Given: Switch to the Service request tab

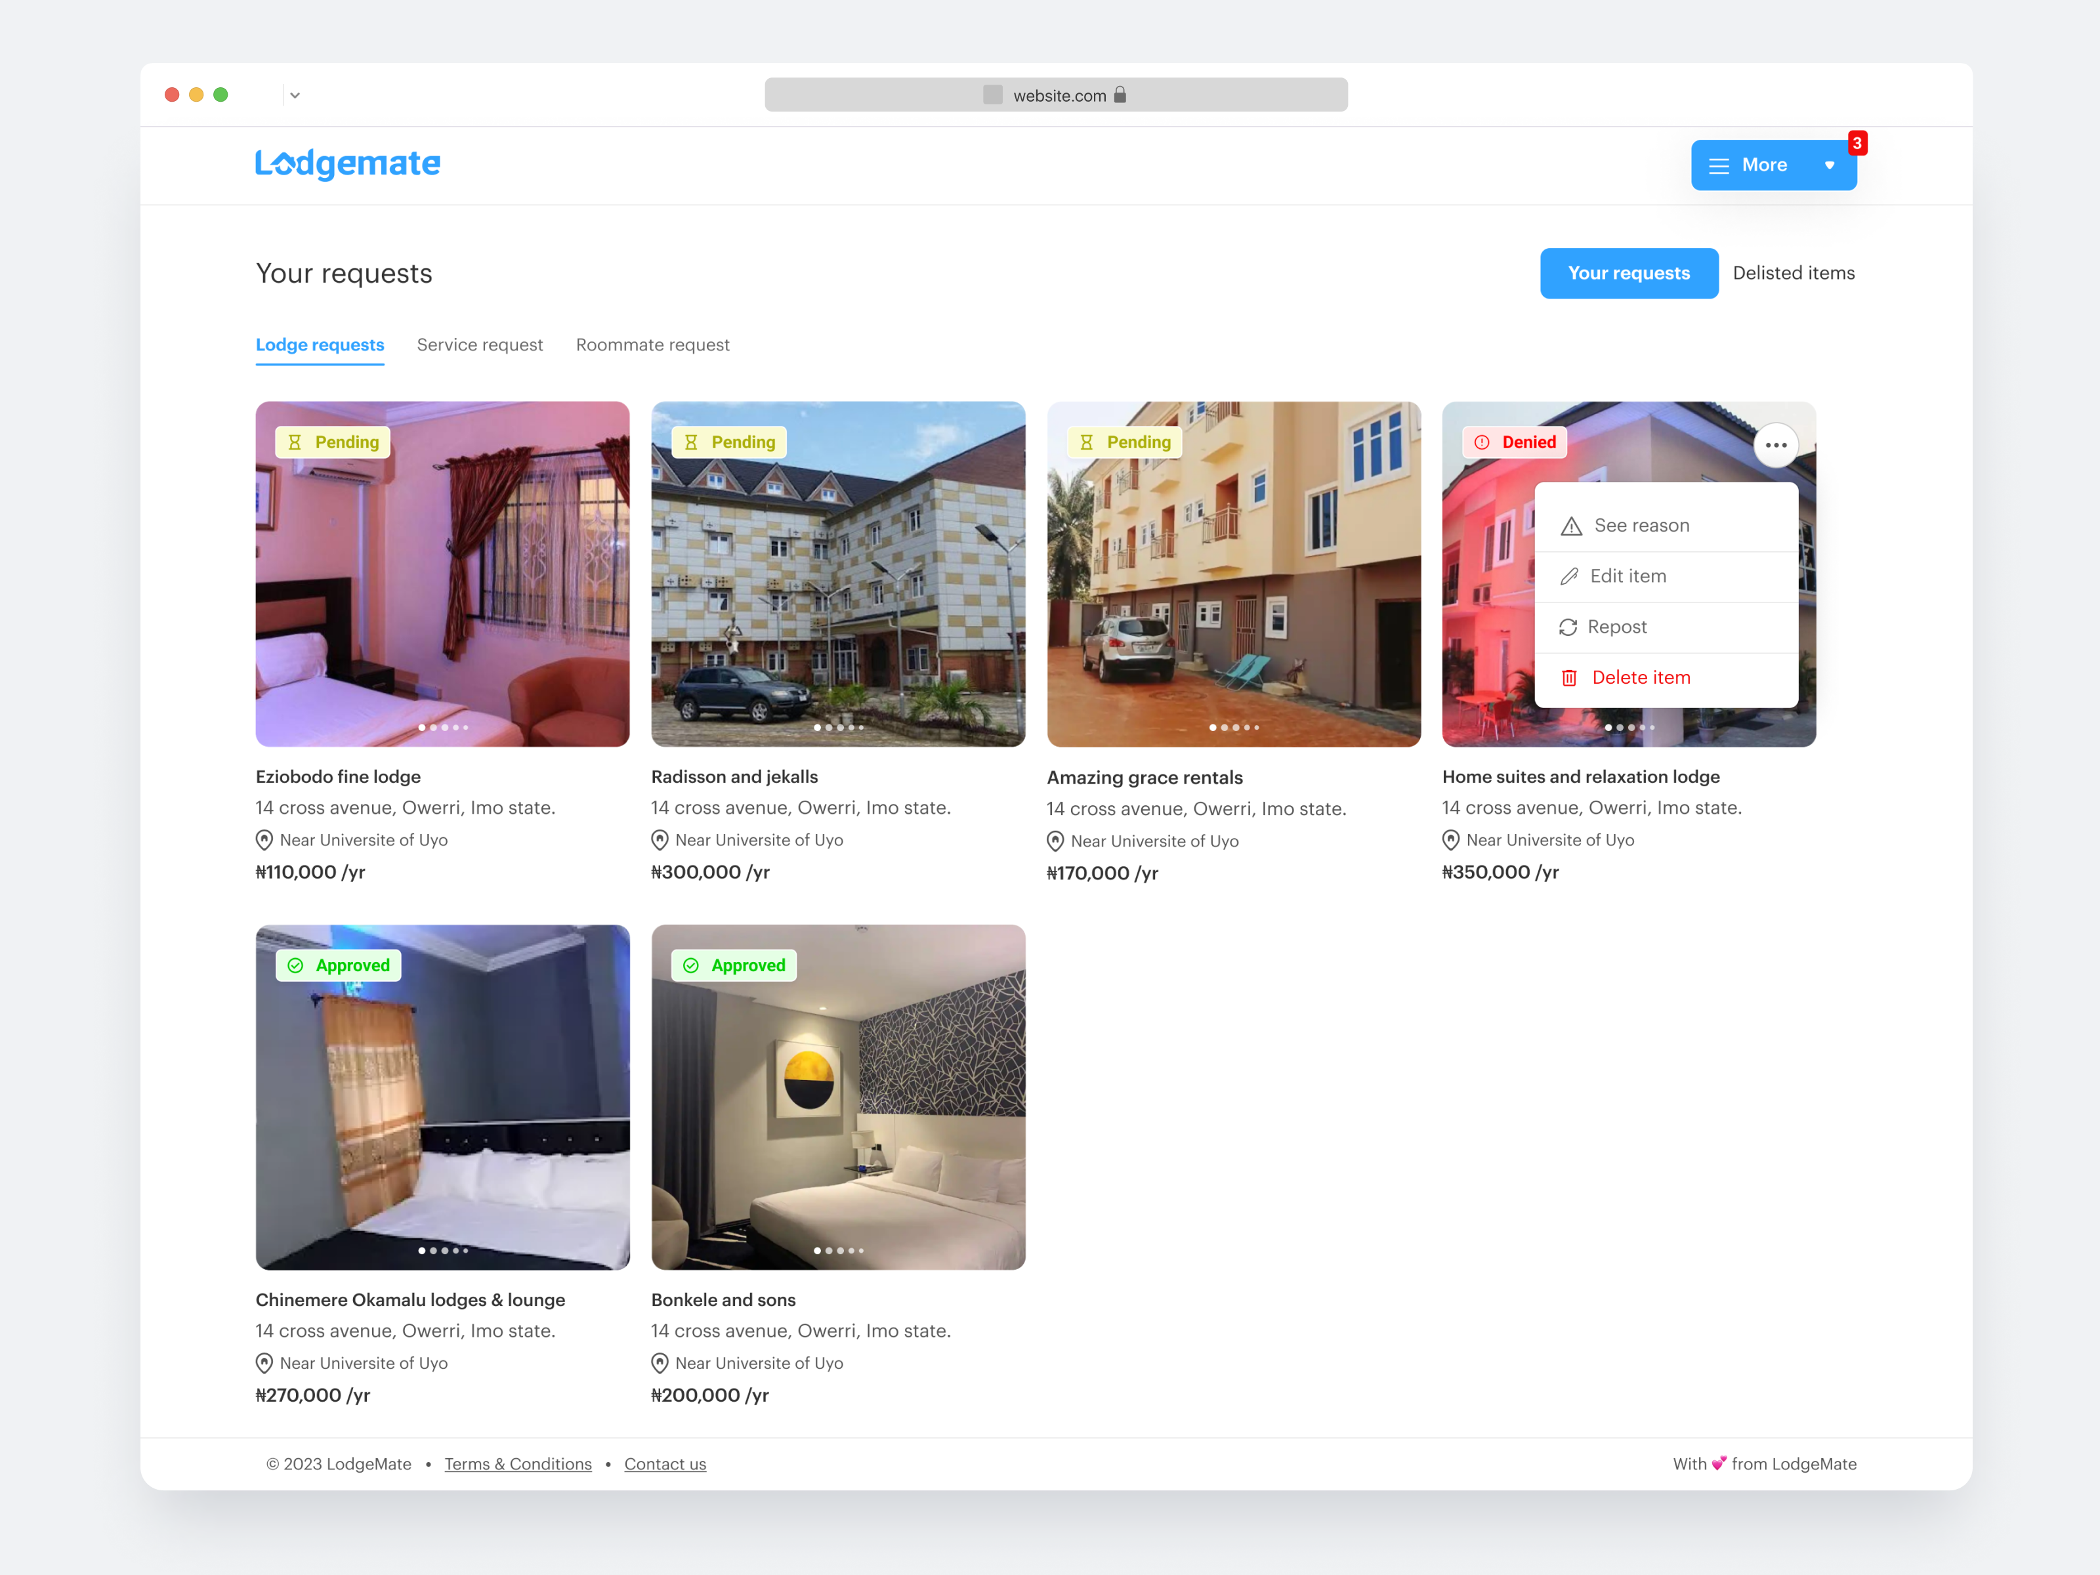Looking at the screenshot, I should click(480, 345).
